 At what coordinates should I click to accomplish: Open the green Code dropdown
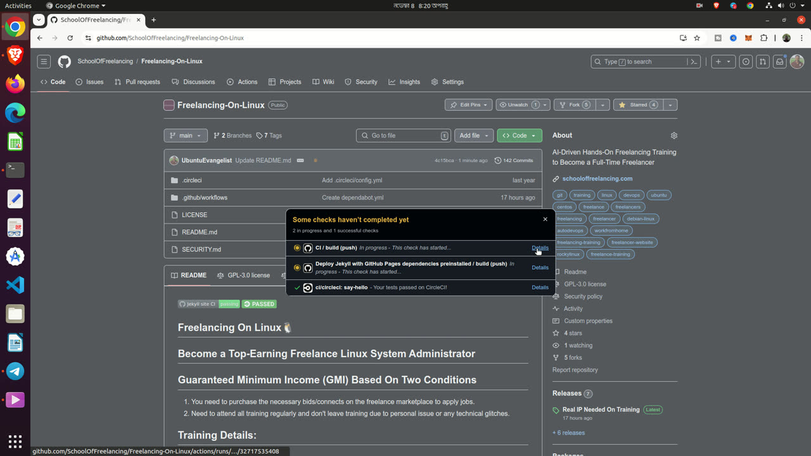(520, 136)
